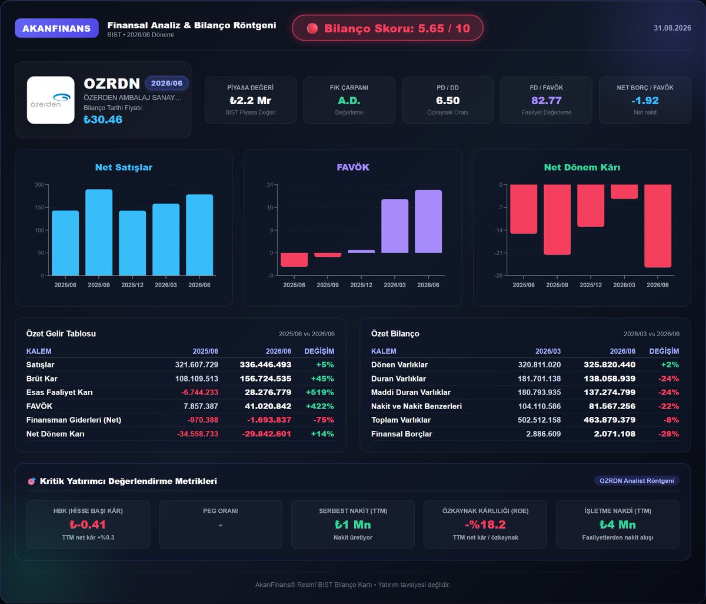Click the Özet Gelir Tablosu heading

[61, 334]
